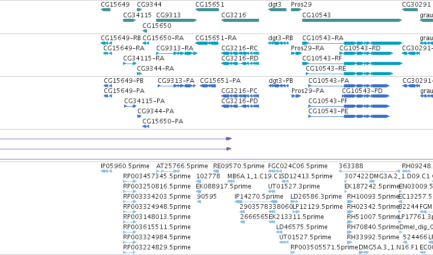
Task: Select protein CG10543-PD
Action: (366, 96)
